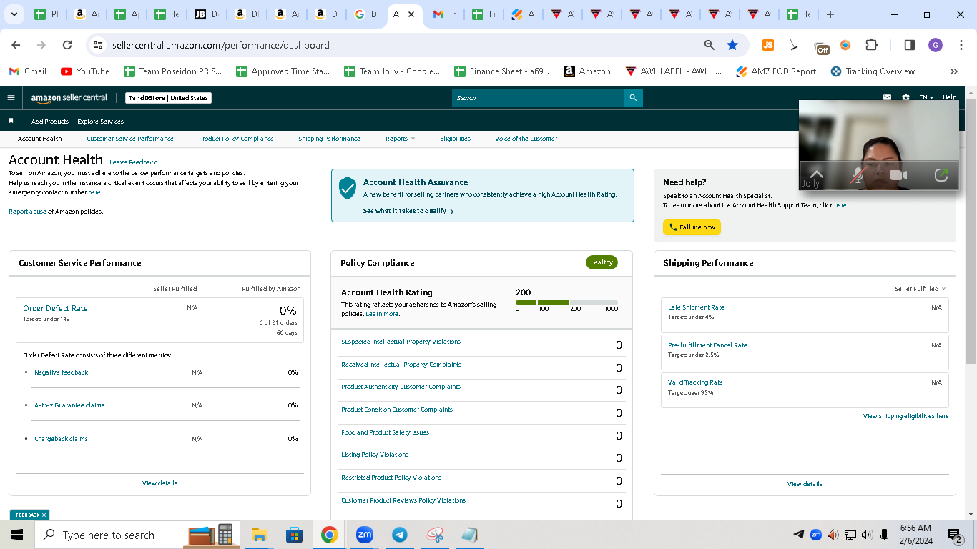The height and width of the screenshot is (549, 977).
Task: Click the magnifier search button in Seller Central
Action: pos(633,98)
